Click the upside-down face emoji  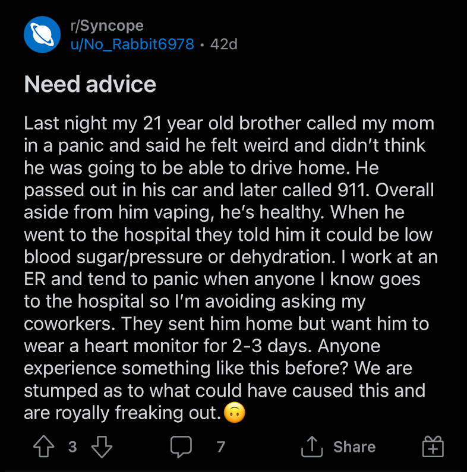(235, 412)
